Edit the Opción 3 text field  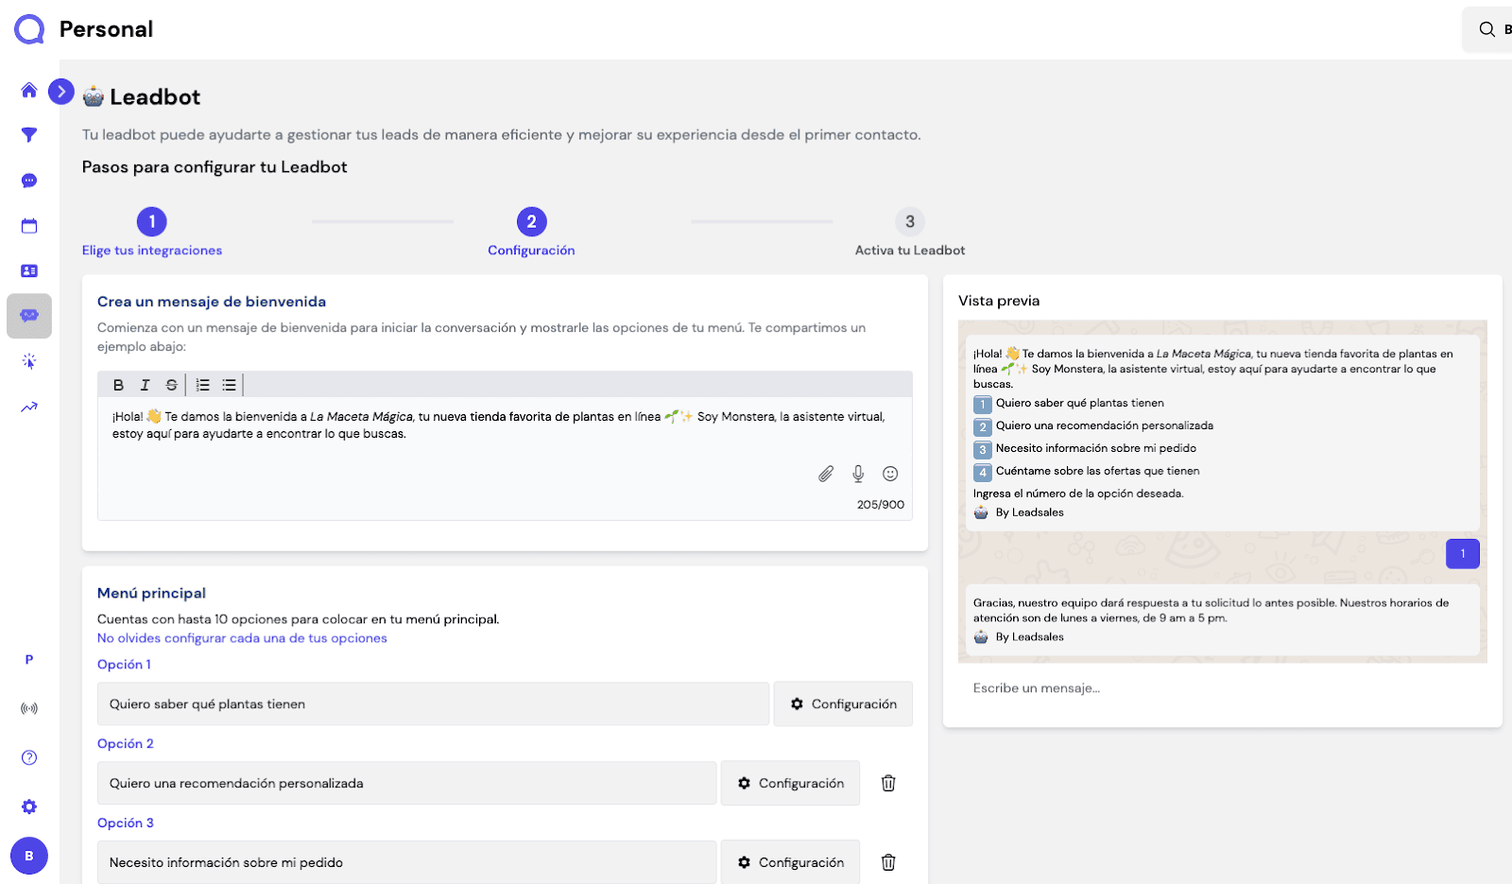406,862
